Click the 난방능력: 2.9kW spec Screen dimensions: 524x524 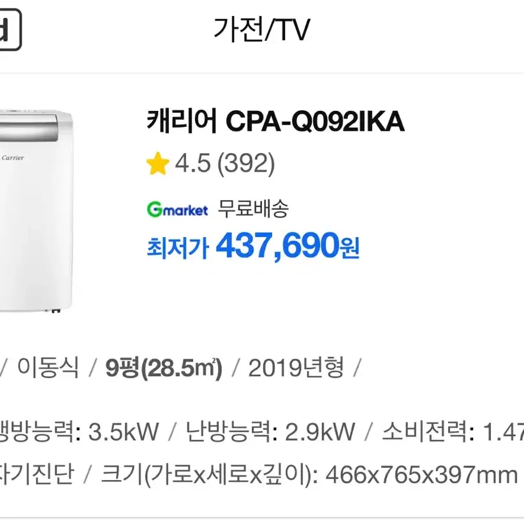click(x=270, y=432)
